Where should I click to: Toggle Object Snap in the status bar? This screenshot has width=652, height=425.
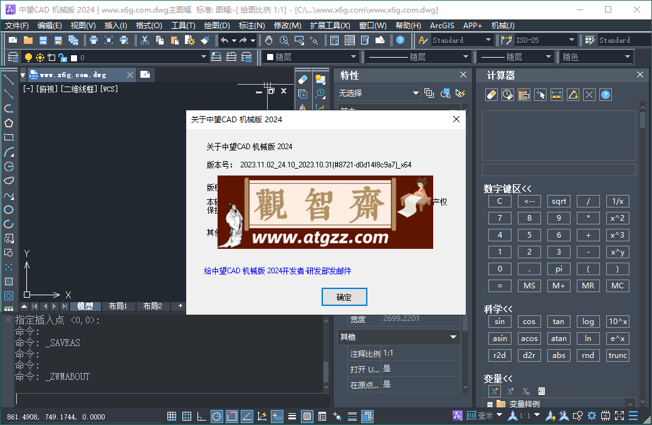pos(231,416)
